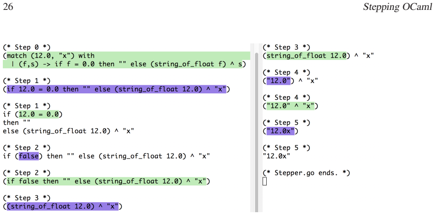Viewport: 435px width, 215px height.
Task: Click the purple string_of_float concatenation in Step 3
Action: pyautogui.click(x=63, y=207)
